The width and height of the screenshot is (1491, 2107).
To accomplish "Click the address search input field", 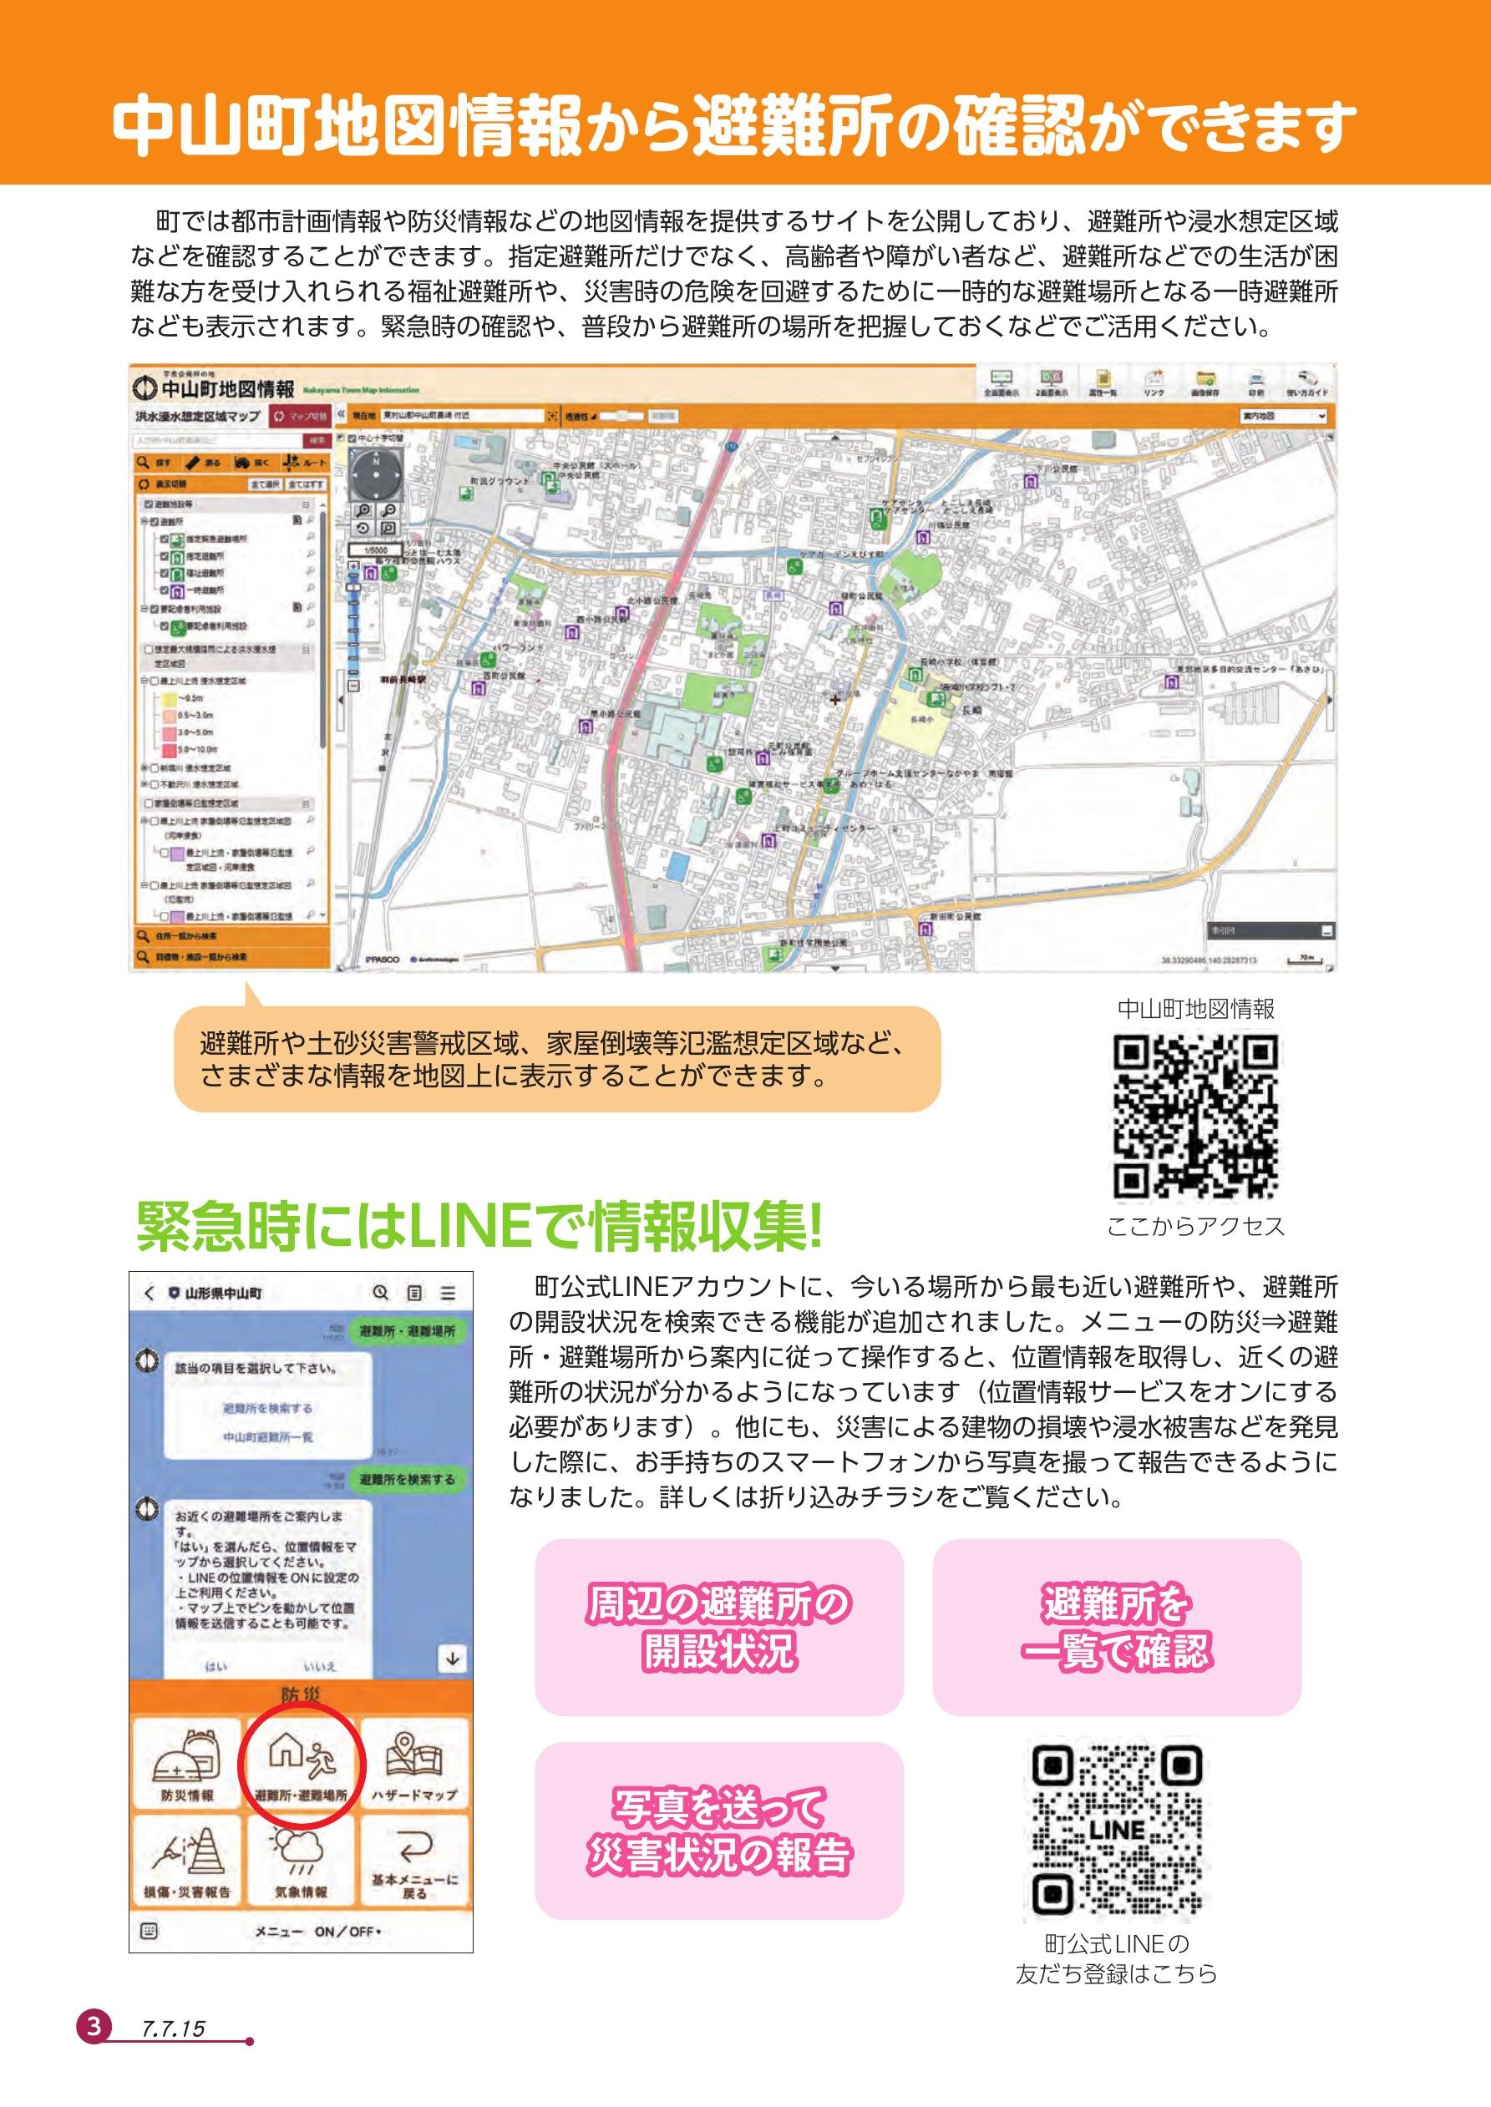I will 217,442.
